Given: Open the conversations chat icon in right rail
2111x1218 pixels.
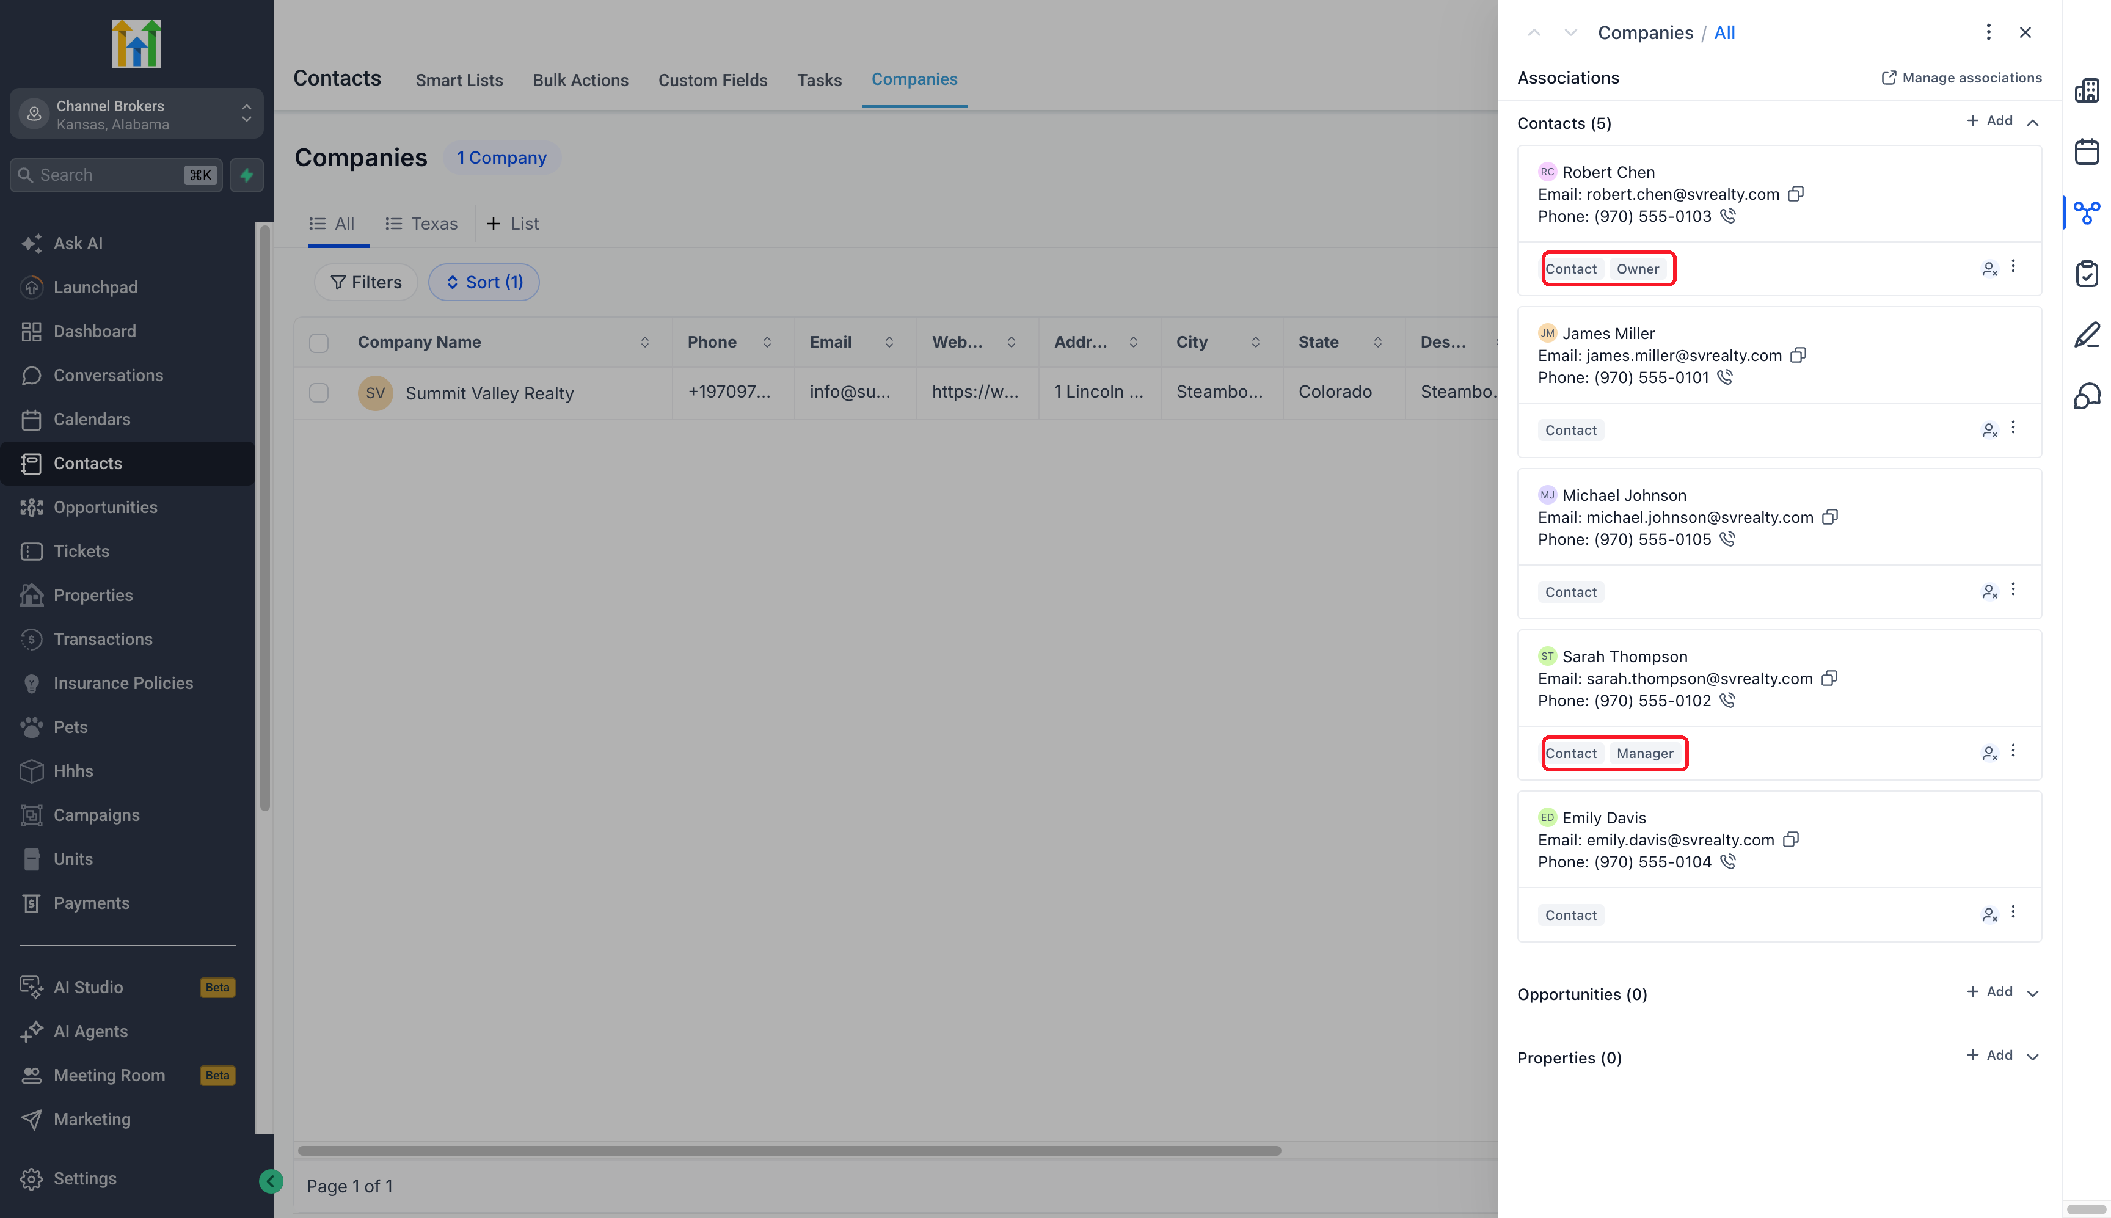Looking at the screenshot, I should pos(2087,396).
